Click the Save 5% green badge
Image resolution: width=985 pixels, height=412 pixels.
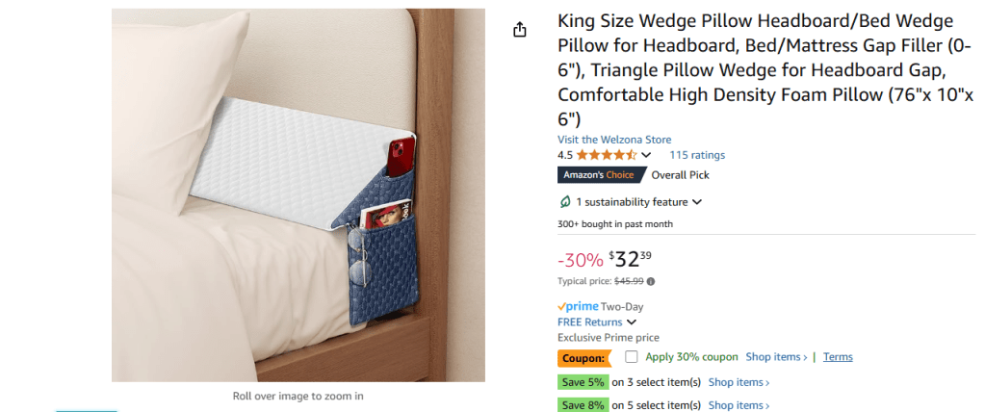click(x=583, y=382)
